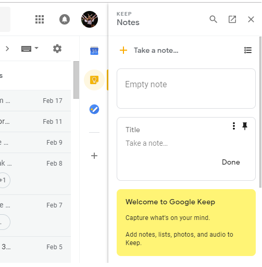Open the note's three-dot menu
Image resolution: width=262 pixels, height=267 pixels.
pos(234,126)
